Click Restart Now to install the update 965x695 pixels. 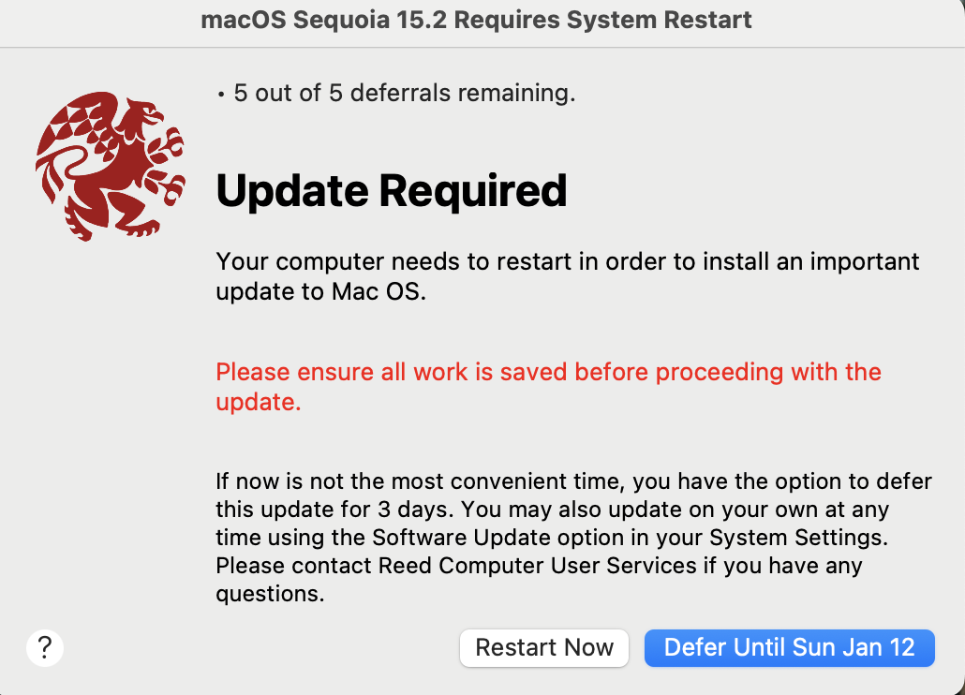click(x=543, y=647)
